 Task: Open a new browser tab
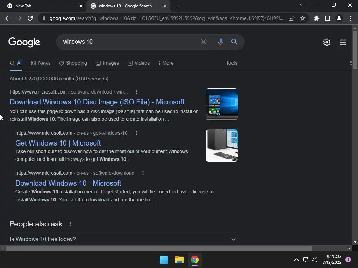(178, 6)
